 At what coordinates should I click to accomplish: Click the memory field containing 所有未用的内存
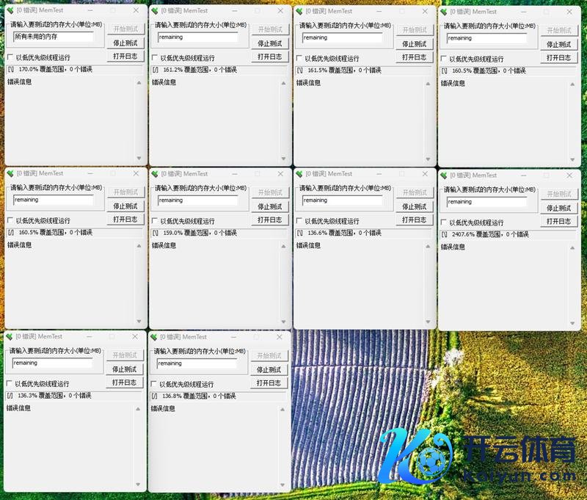pyautogui.click(x=54, y=37)
